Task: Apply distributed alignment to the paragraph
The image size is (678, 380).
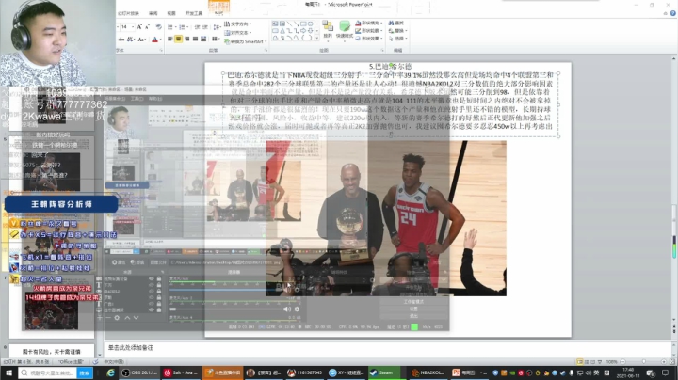Action: [x=203, y=39]
